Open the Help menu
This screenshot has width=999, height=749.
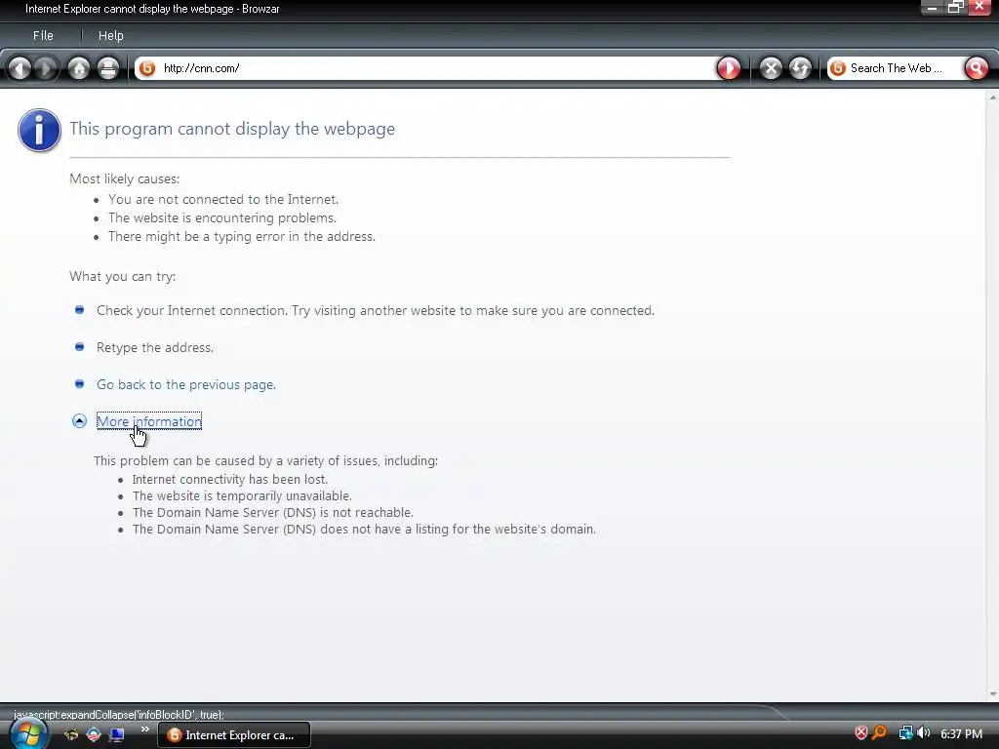(x=111, y=36)
